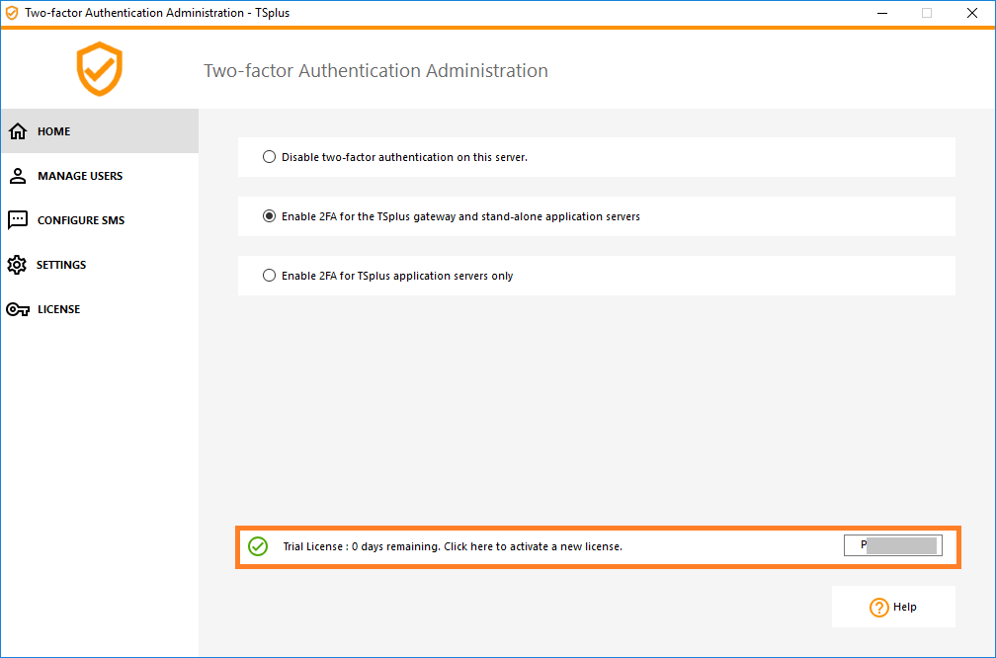Open the LICENSE page
This screenshot has width=996, height=658.
(56, 308)
